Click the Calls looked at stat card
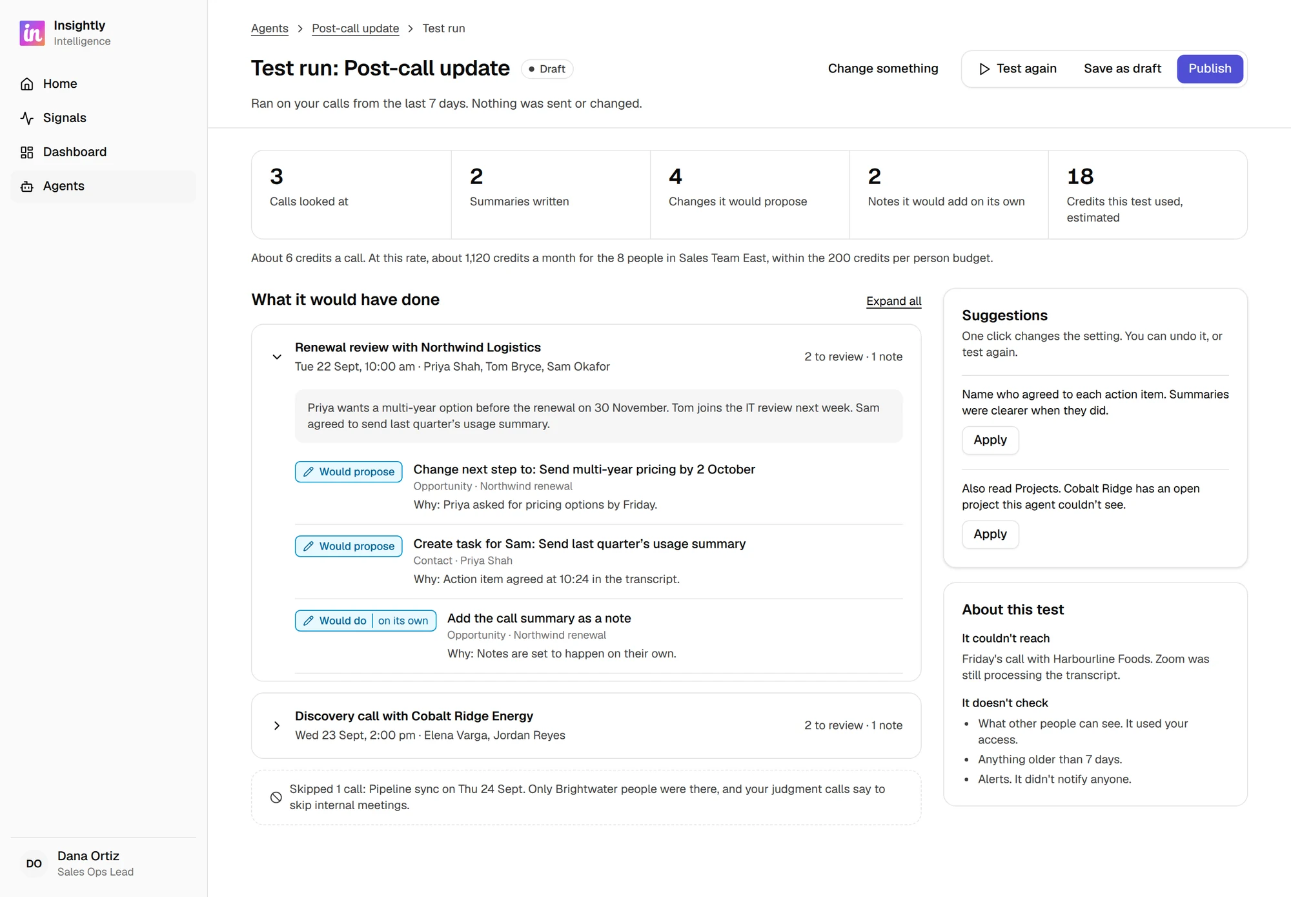Viewport: 1291px width, 897px height. 351,194
